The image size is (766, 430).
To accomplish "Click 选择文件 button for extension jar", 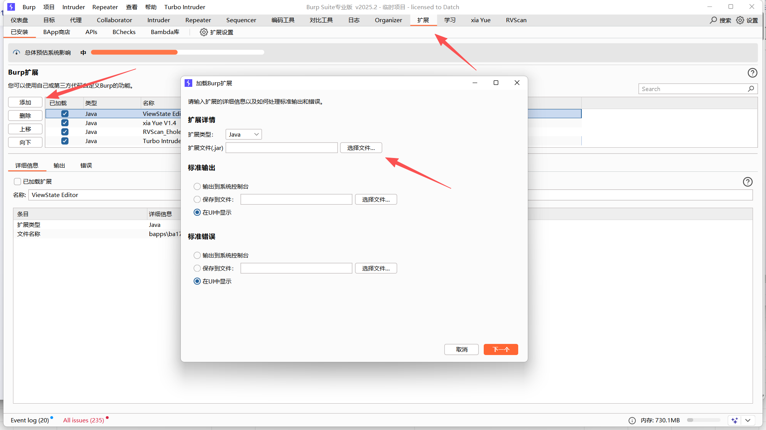I will pos(361,148).
